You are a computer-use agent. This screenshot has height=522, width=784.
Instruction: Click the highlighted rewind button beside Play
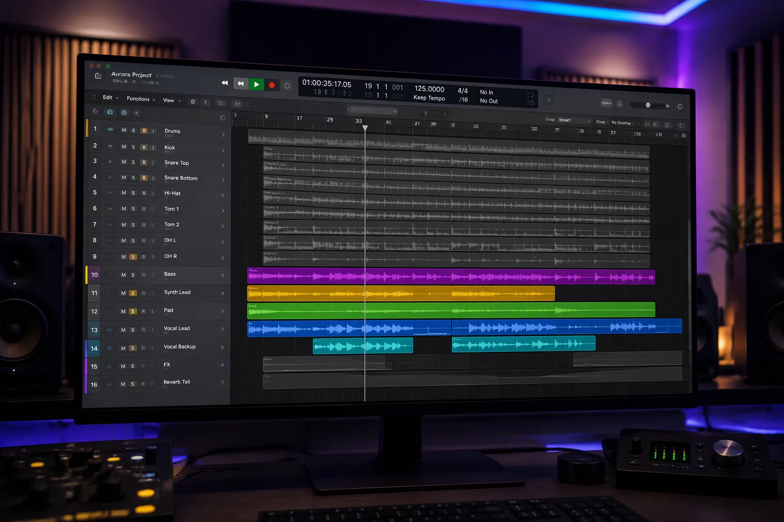pos(240,83)
